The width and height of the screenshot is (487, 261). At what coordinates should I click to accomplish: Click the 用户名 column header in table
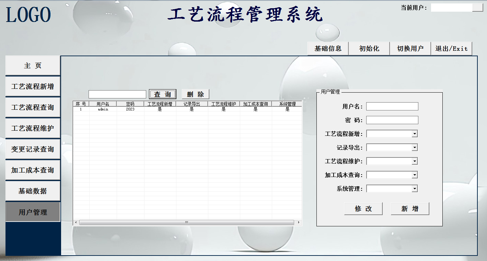103,104
